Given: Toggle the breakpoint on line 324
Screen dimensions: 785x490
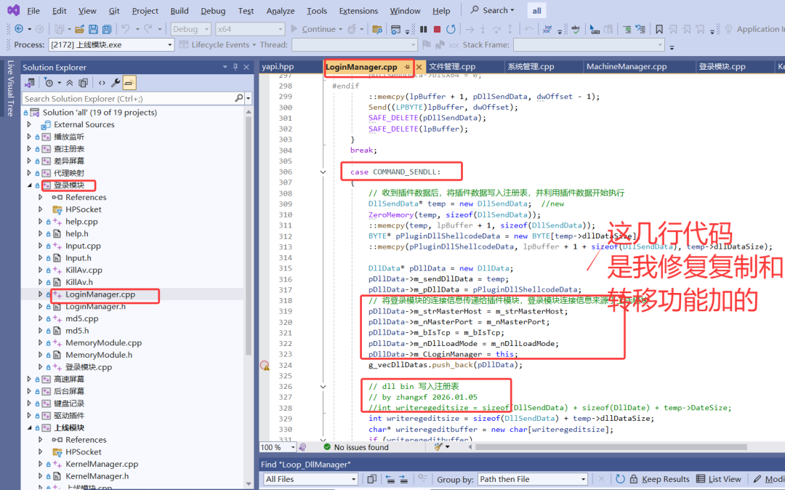Looking at the screenshot, I should point(265,366).
